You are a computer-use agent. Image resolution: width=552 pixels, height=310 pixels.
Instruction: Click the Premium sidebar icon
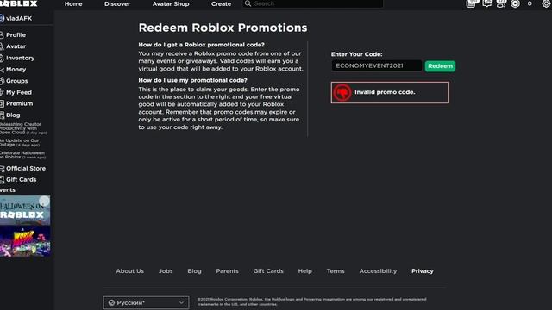[2, 103]
